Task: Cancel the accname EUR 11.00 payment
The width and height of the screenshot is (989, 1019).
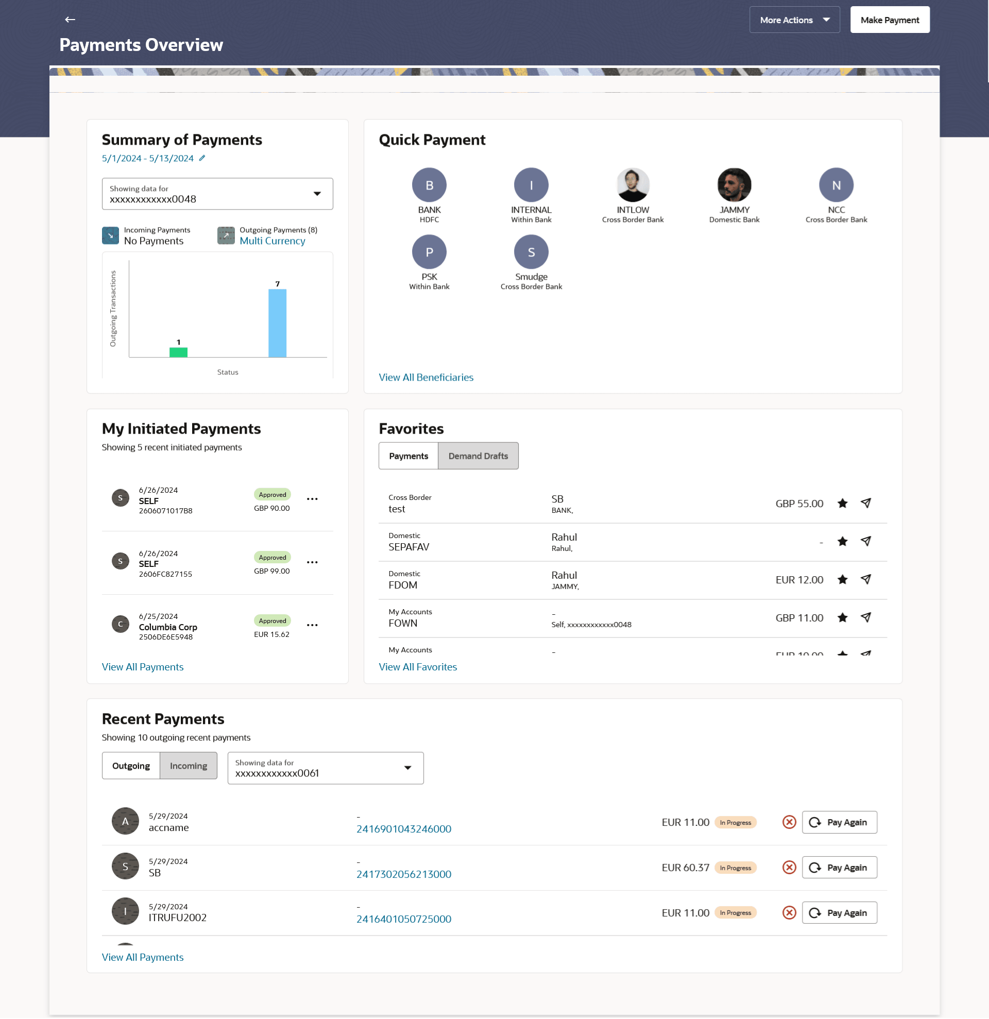Action: click(x=789, y=822)
